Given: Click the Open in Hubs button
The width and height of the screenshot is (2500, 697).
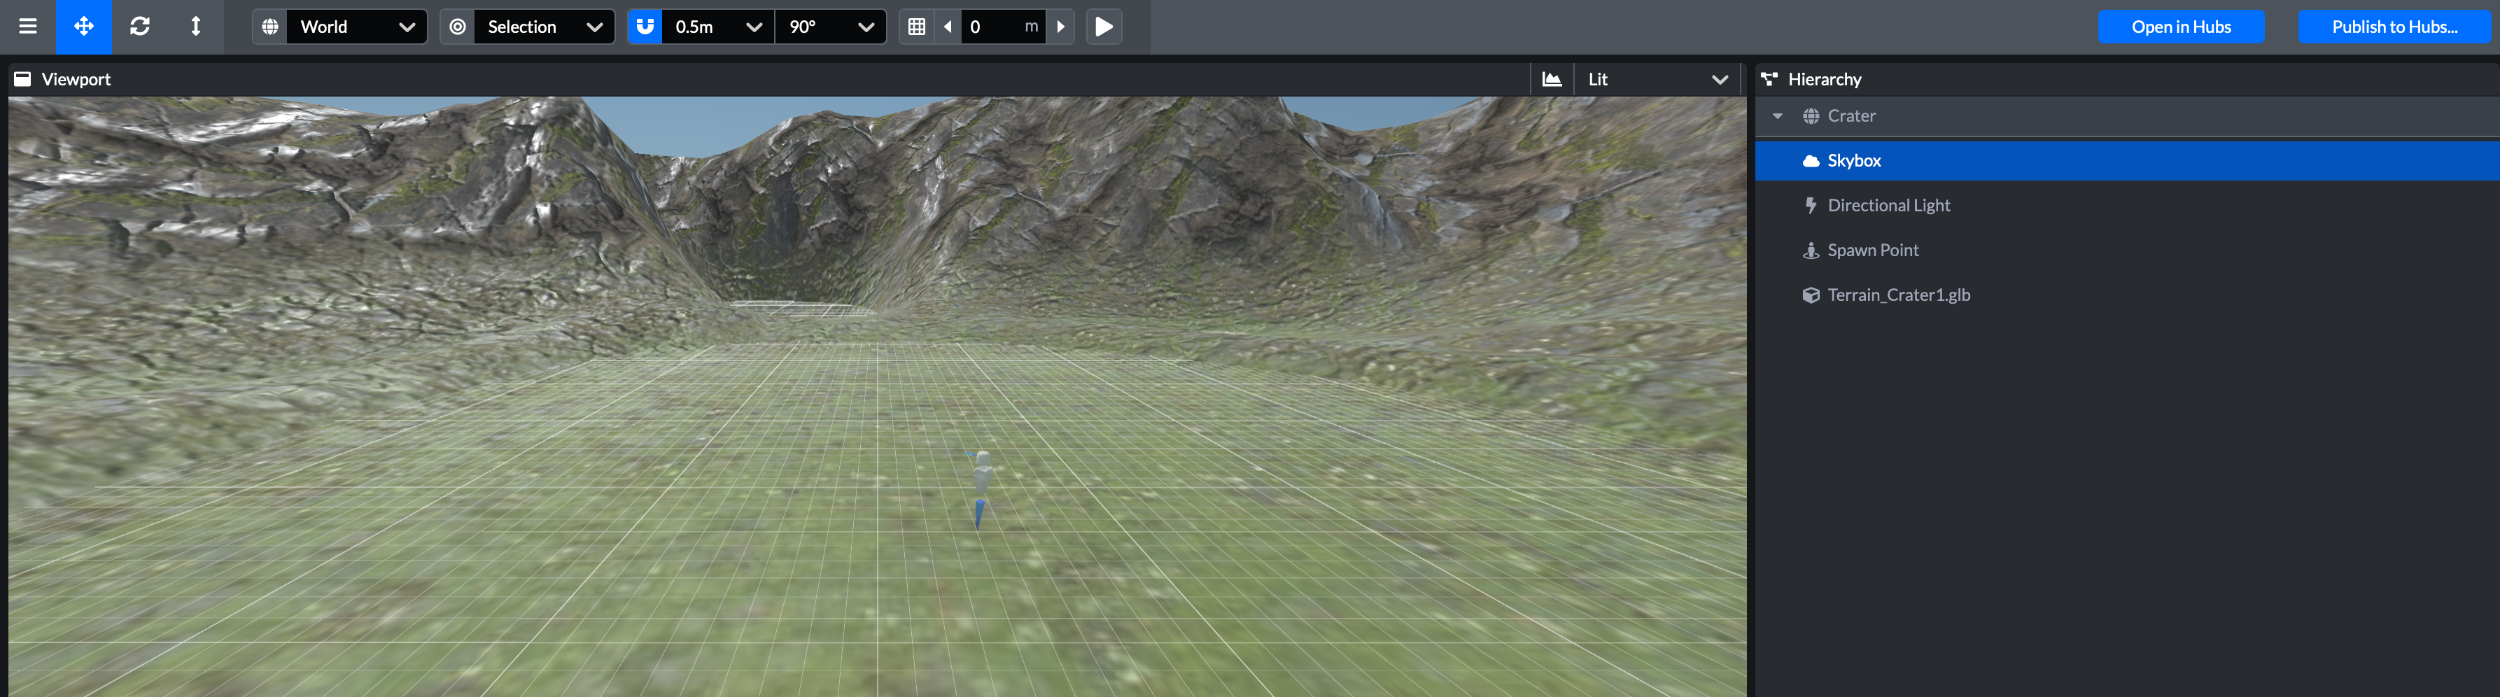Looking at the screenshot, I should pyautogui.click(x=2179, y=26).
